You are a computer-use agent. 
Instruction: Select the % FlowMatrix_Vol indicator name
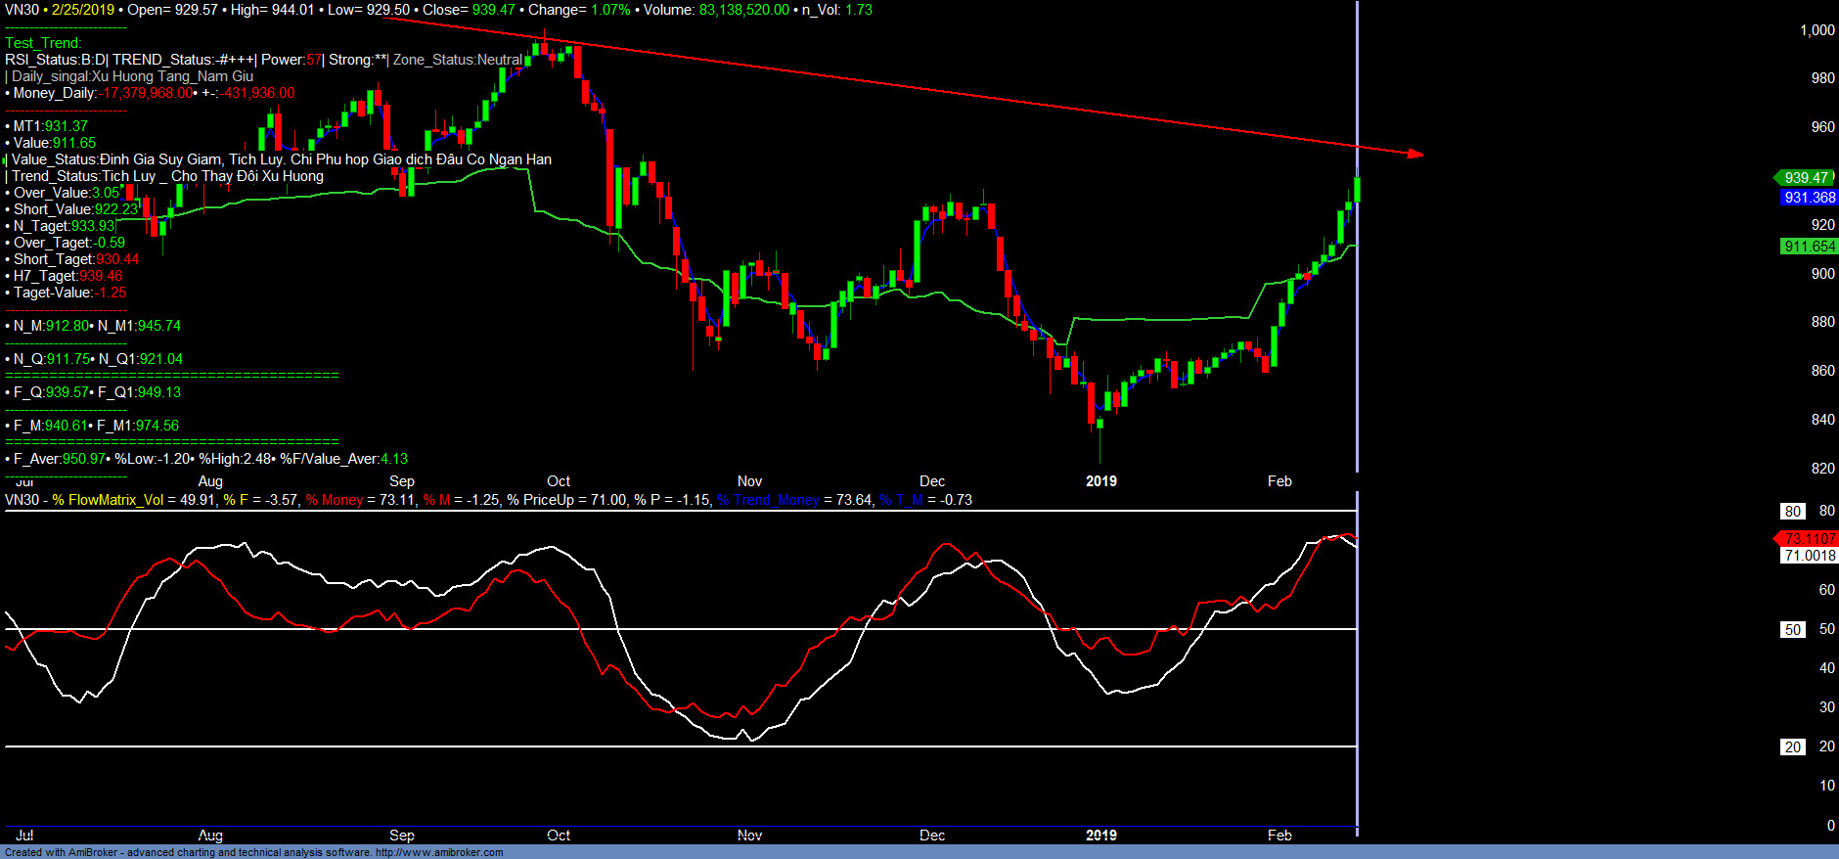108,500
